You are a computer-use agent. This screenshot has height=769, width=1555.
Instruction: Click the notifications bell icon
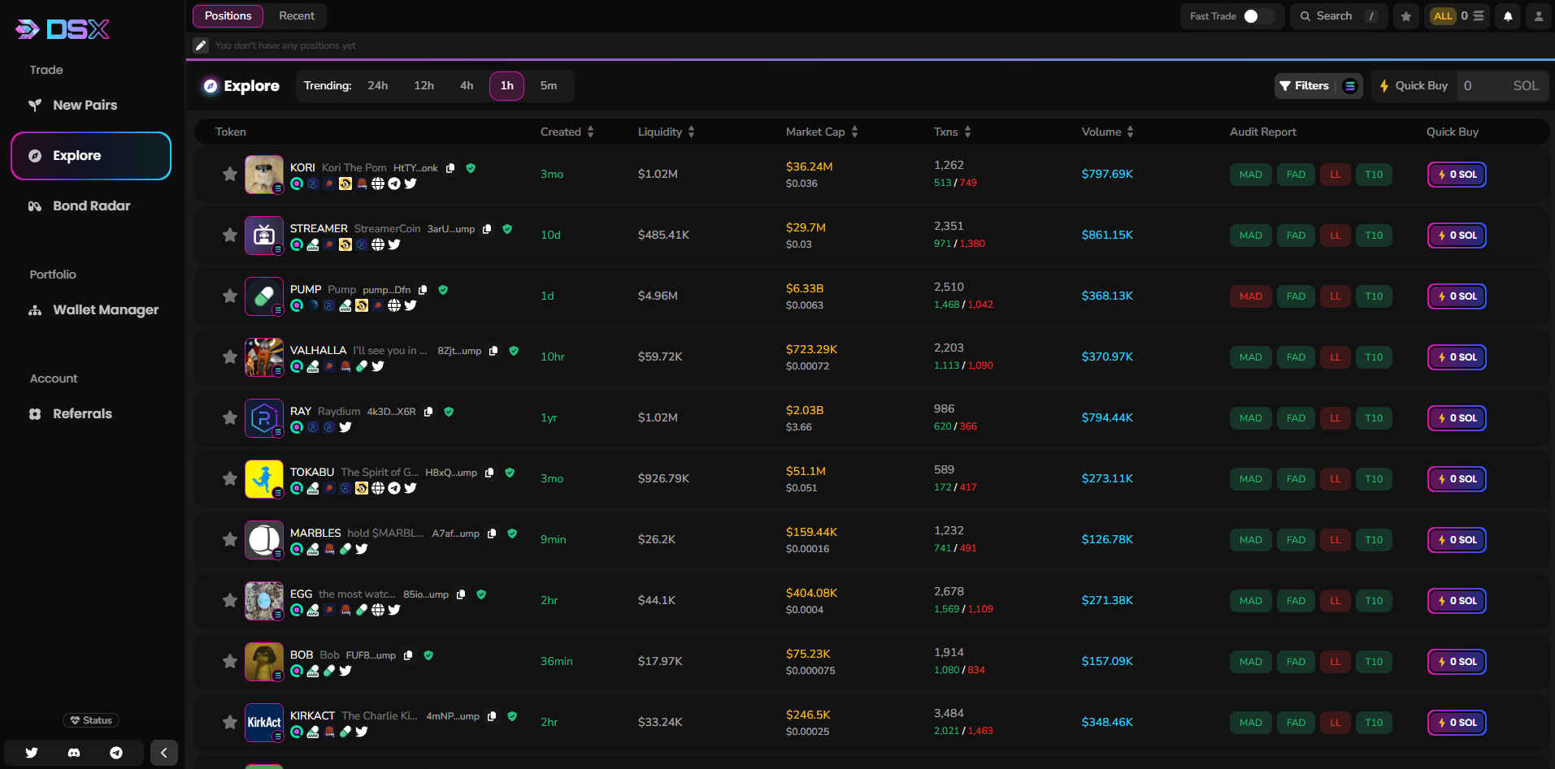1508,16
